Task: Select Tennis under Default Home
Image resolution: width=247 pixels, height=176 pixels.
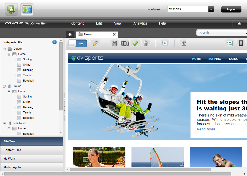Action: (27, 75)
